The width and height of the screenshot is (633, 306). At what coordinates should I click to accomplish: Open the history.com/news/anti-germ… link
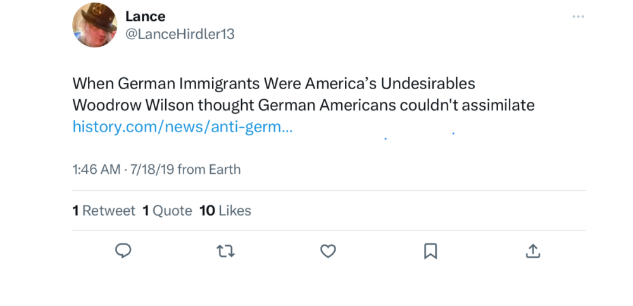coord(182,126)
